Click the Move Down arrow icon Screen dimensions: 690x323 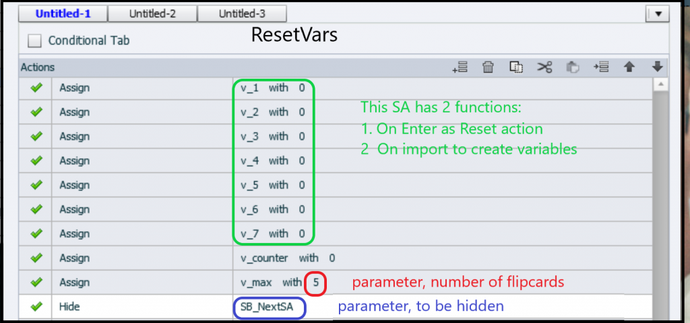click(x=658, y=67)
